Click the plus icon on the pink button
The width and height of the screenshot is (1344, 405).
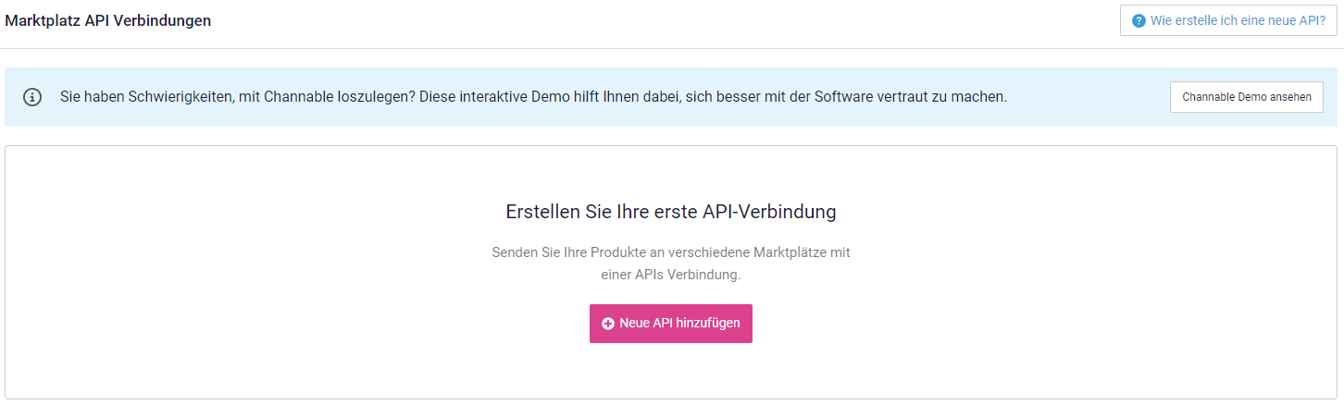click(x=608, y=324)
